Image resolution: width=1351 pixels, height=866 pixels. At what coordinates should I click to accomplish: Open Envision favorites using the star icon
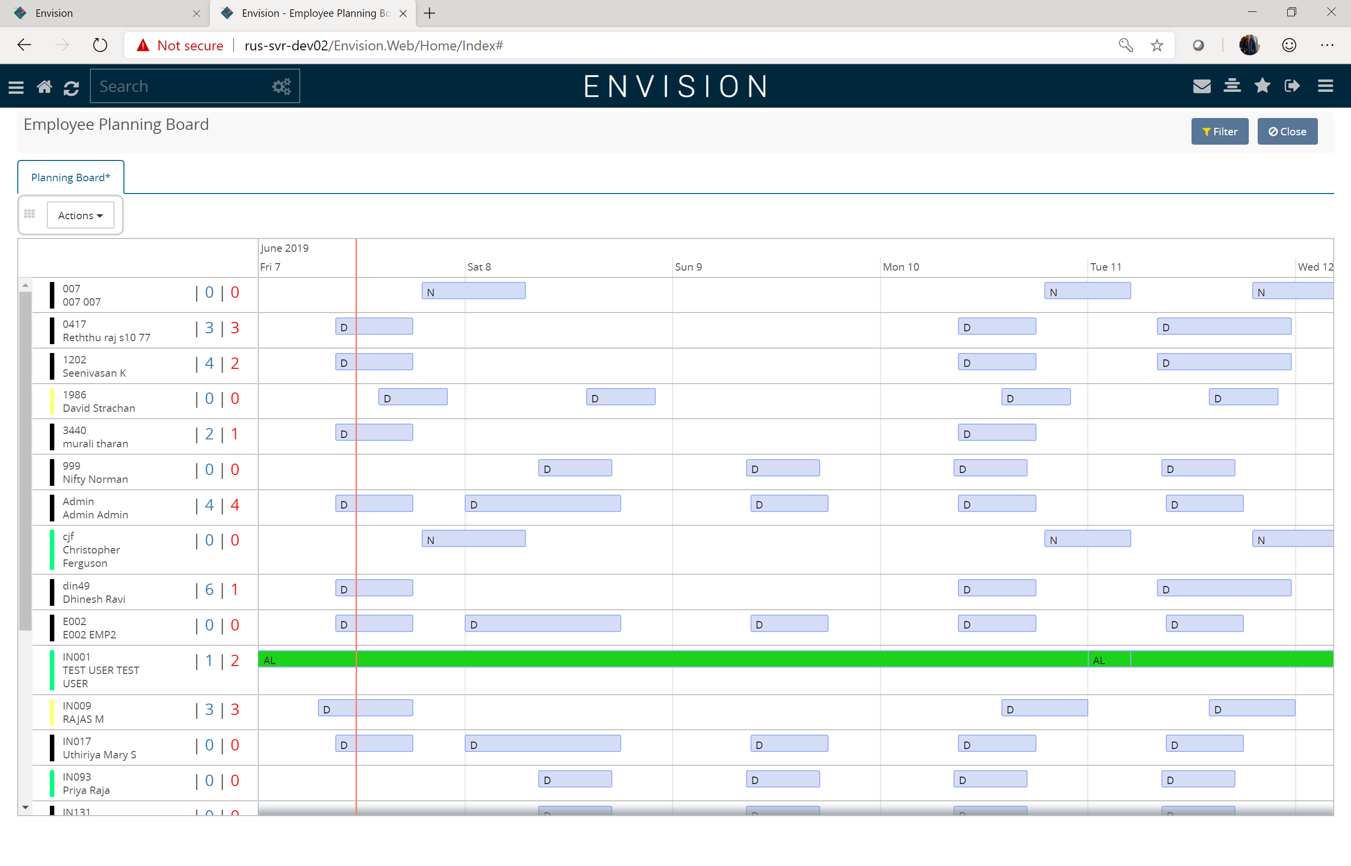(x=1263, y=86)
